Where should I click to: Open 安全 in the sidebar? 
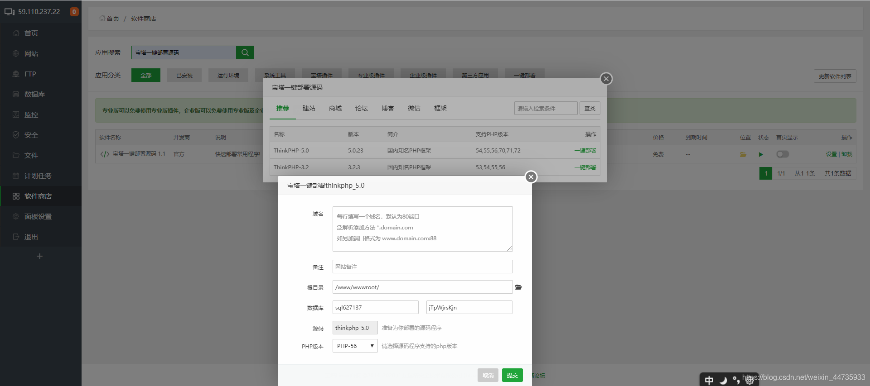tap(31, 135)
